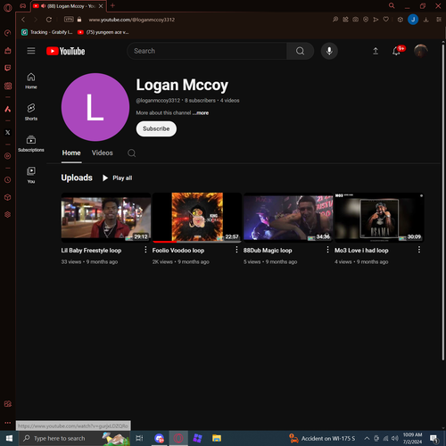Image resolution: width=446 pixels, height=446 pixels.
Task: Open the browser profile J badge
Action: click(413, 20)
